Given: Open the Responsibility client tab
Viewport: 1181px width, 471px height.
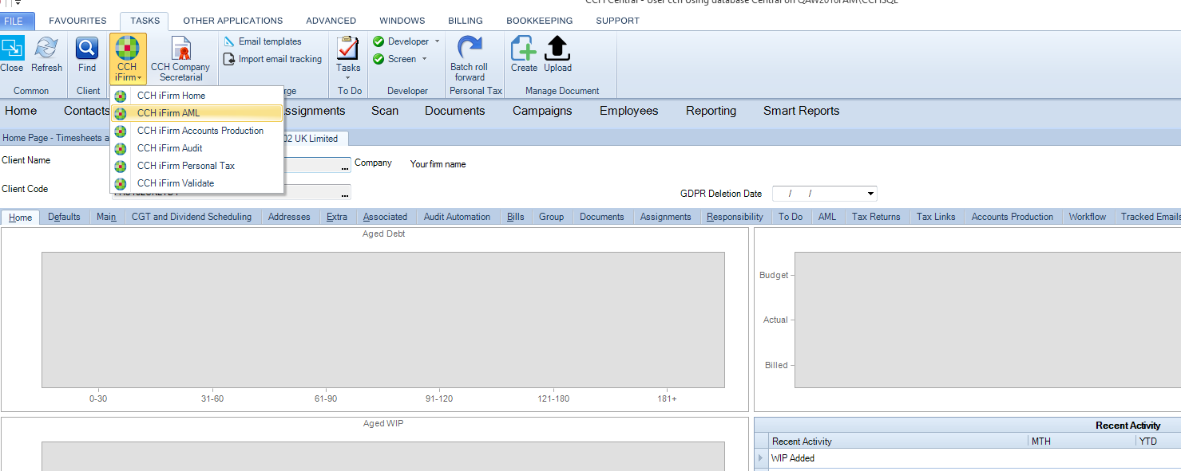Looking at the screenshot, I should point(735,217).
